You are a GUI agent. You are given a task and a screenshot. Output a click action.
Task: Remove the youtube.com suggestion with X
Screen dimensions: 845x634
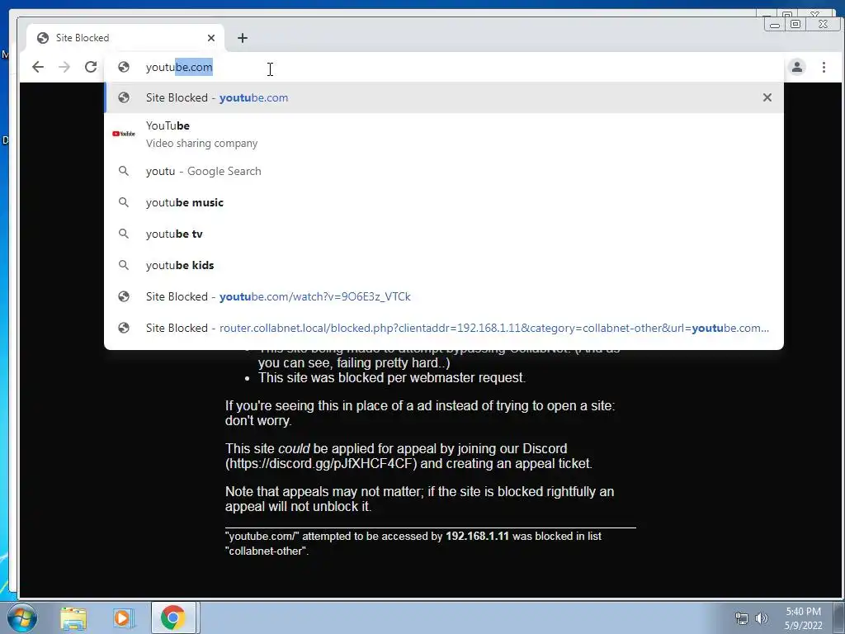tap(767, 97)
